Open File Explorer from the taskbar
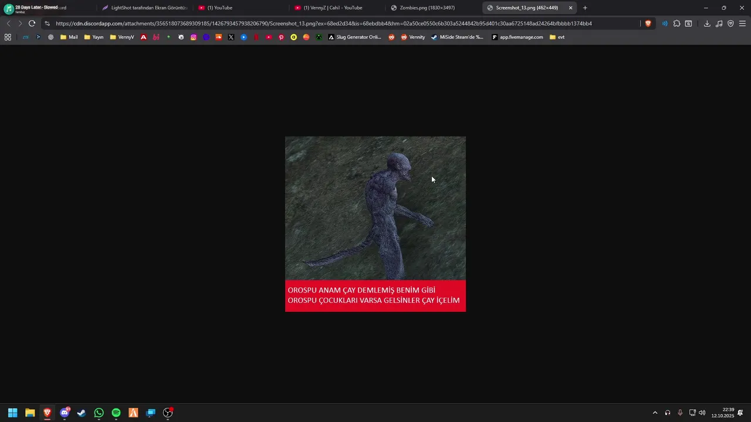Screen dimensions: 751x422 click(x=30, y=413)
